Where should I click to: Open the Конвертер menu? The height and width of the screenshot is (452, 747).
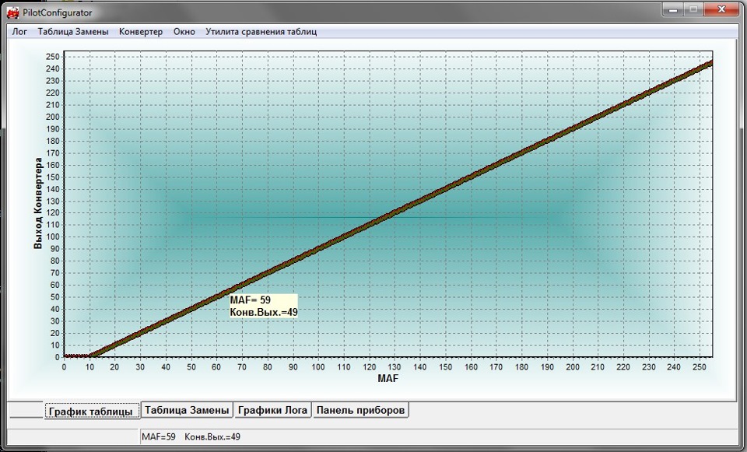point(141,32)
